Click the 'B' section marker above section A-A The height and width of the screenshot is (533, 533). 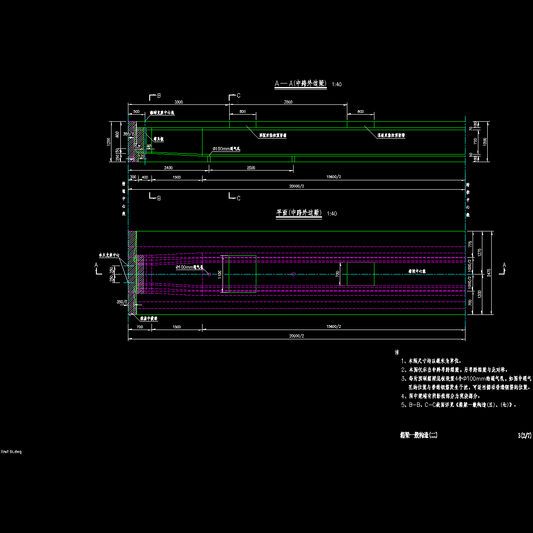pyautogui.click(x=158, y=96)
